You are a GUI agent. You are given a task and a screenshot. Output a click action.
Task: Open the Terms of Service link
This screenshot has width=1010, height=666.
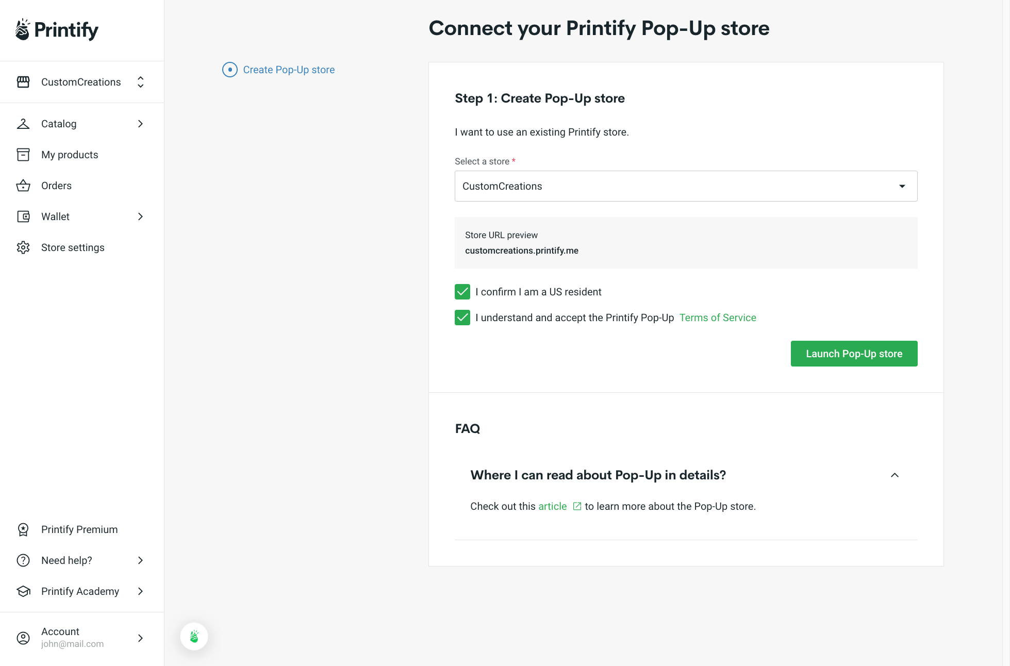pos(717,318)
